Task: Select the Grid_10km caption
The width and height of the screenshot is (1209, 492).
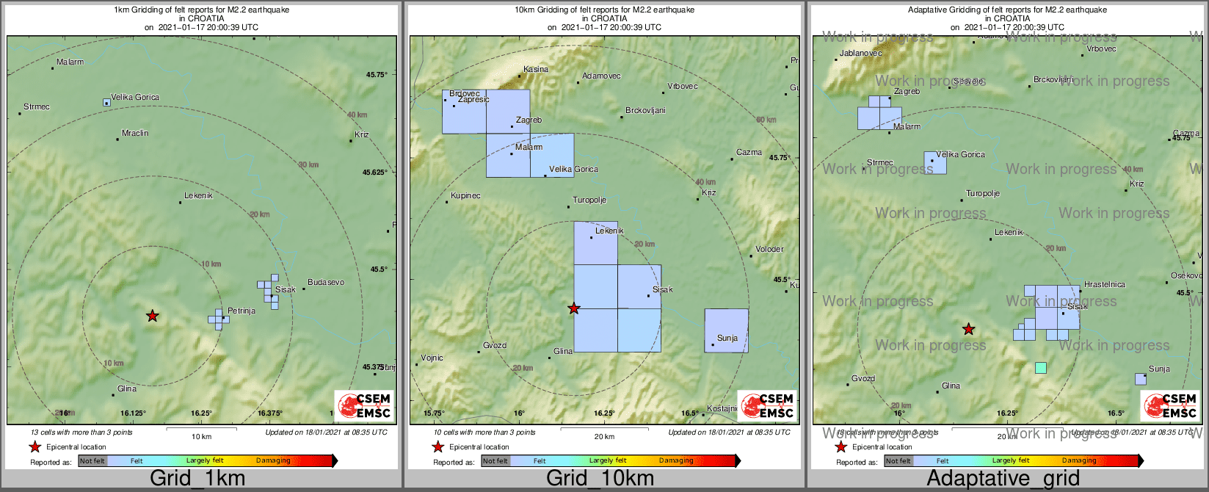Action: tap(600, 479)
